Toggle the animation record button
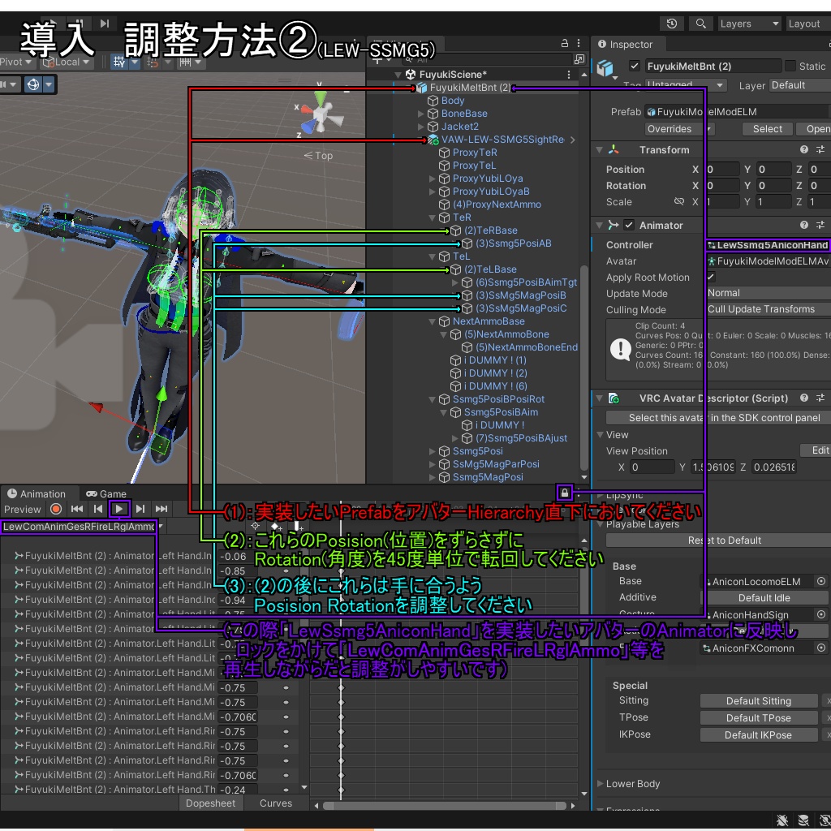The image size is (831, 831). pyautogui.click(x=56, y=510)
